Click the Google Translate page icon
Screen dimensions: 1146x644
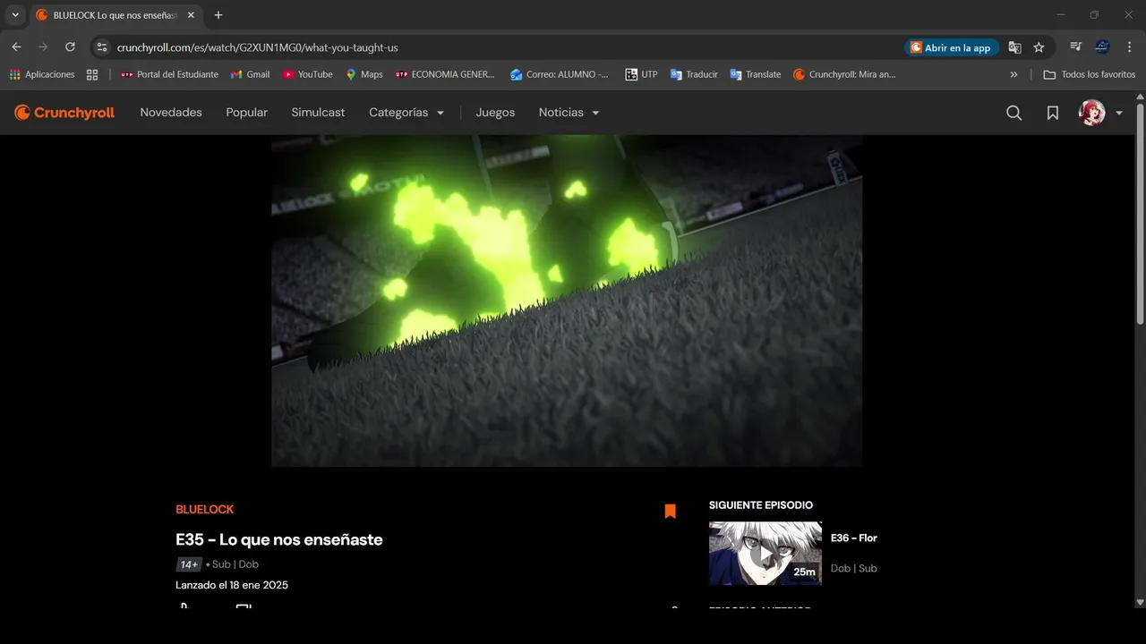[x=1014, y=47]
